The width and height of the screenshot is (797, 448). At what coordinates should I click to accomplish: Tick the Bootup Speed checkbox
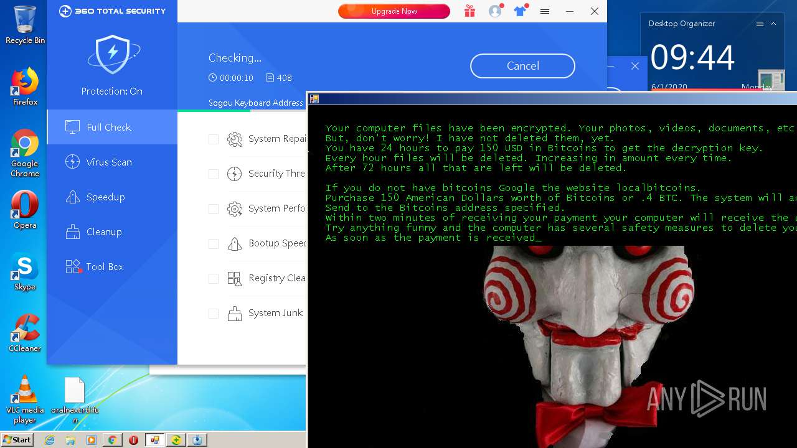pos(214,244)
